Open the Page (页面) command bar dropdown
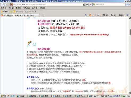 coord(106,15)
